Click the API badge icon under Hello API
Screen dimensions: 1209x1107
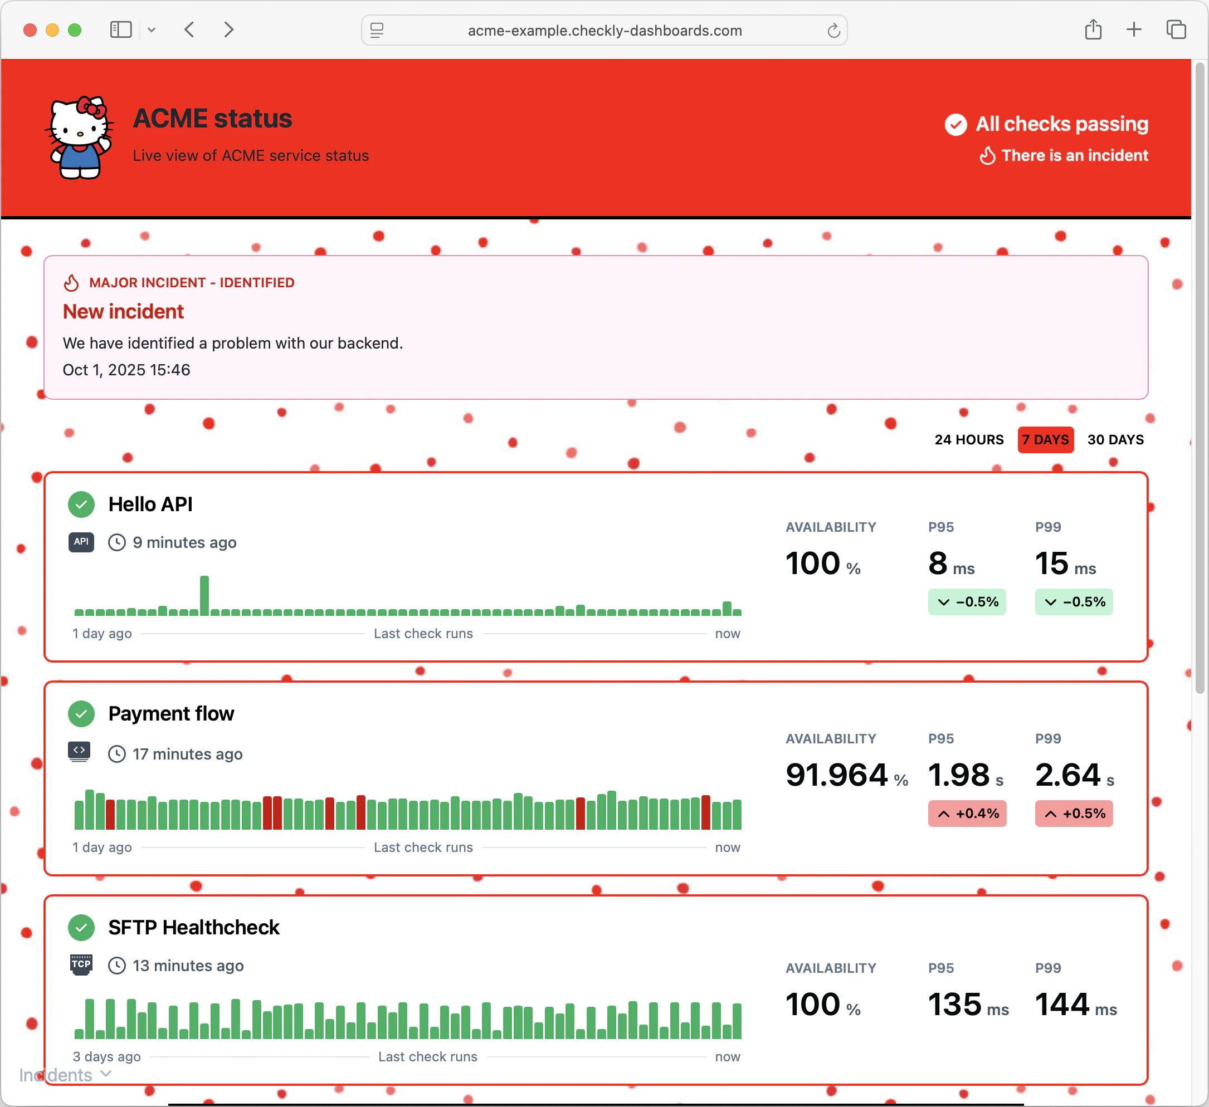point(81,542)
